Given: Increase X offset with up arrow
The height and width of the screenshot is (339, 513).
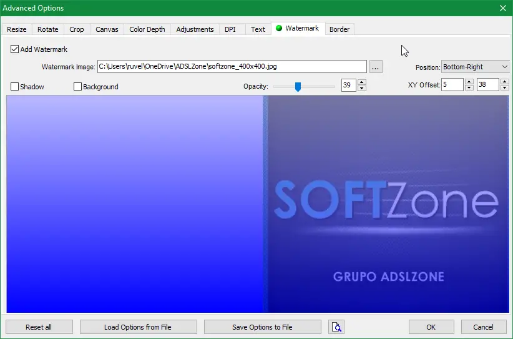Looking at the screenshot, I should 469,82.
